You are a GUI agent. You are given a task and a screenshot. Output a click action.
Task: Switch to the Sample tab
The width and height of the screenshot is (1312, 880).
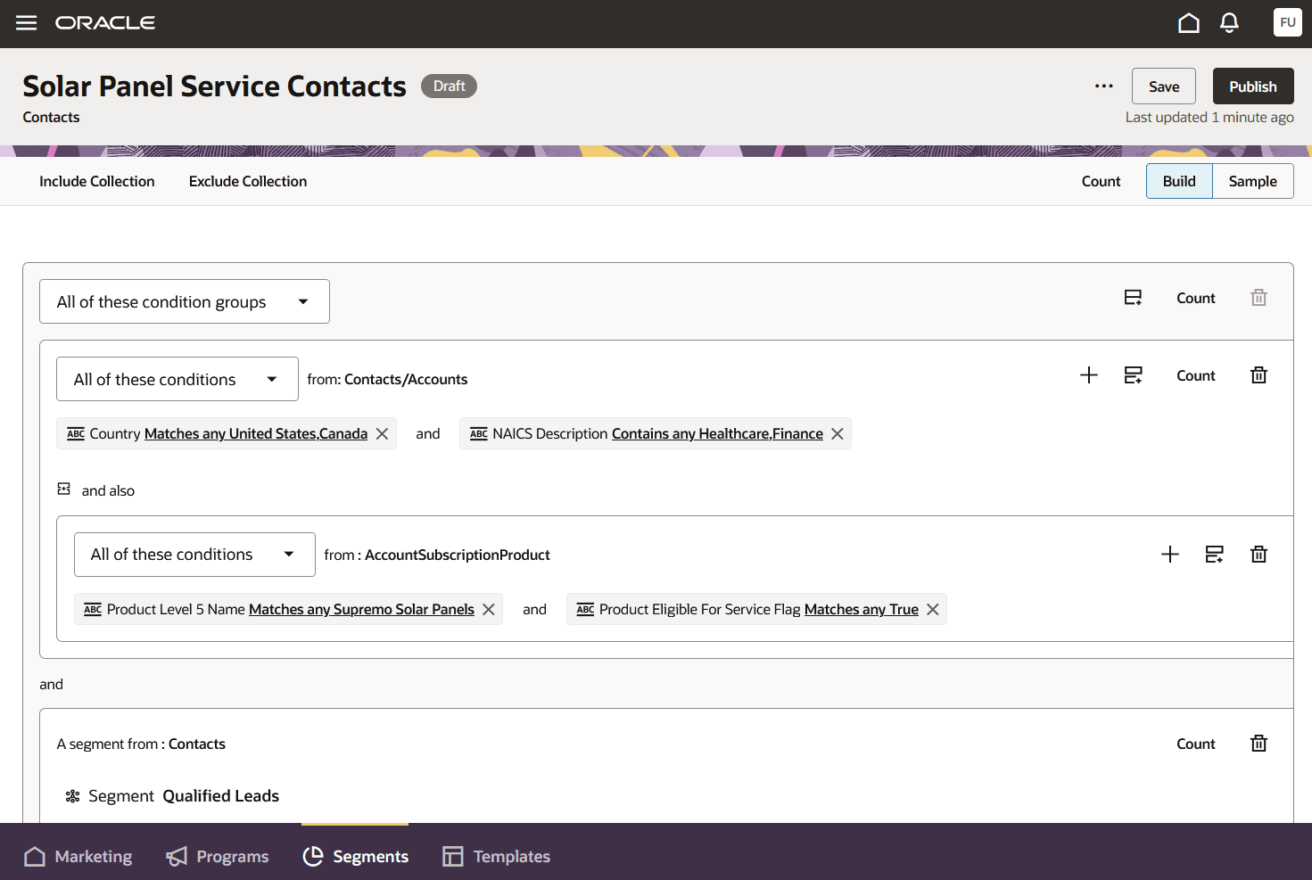coord(1252,181)
